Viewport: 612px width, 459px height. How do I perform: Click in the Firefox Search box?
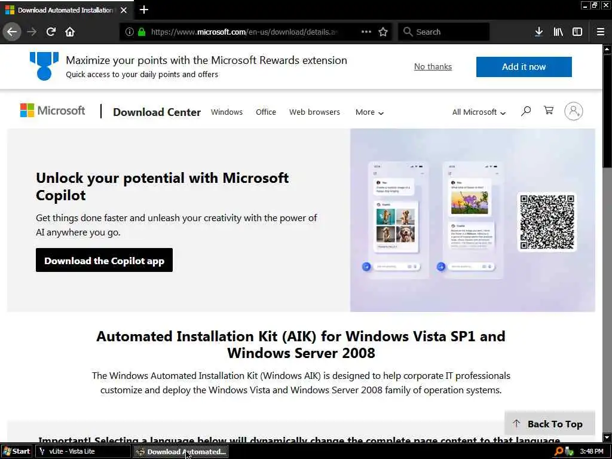(444, 32)
